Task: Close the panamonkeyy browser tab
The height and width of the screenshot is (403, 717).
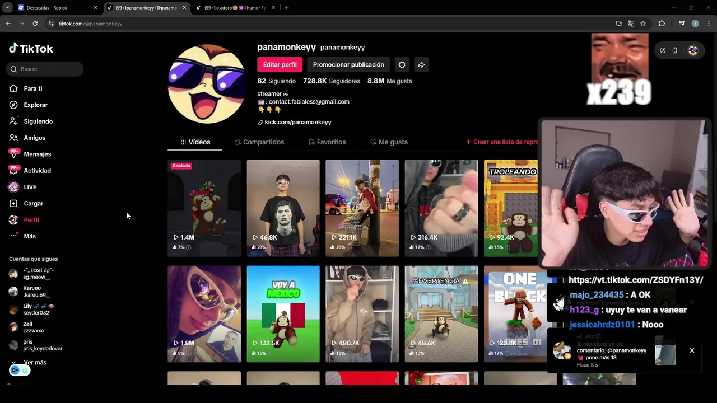Action: 184,8
